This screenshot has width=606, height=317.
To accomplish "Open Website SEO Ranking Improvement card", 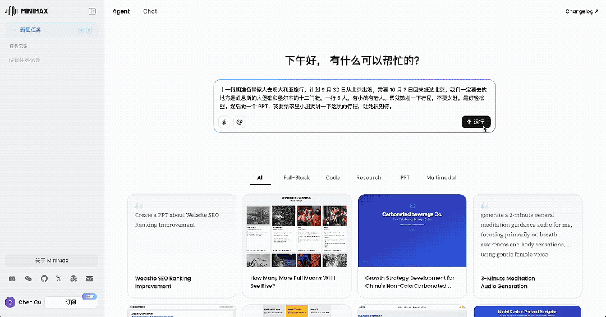I will [x=182, y=246].
